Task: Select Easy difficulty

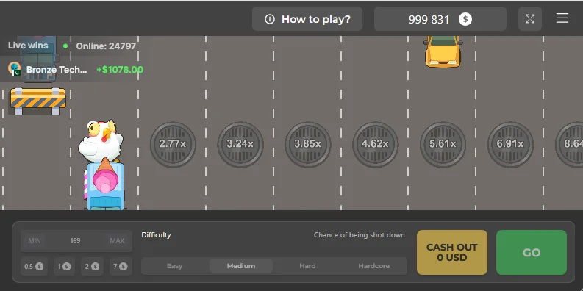Action: [x=174, y=266]
